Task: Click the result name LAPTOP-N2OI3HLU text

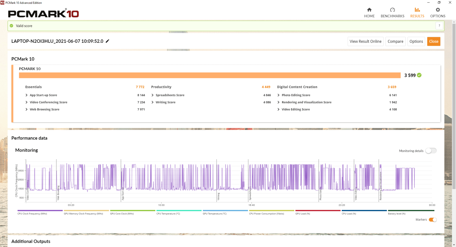Action: point(57,41)
